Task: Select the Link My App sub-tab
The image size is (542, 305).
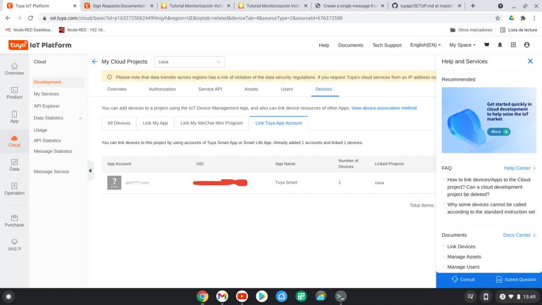Action: coord(156,123)
